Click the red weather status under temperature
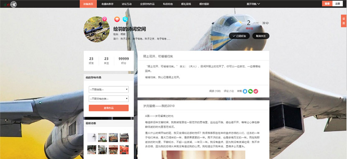The image size is (347, 159). pos(250,28)
